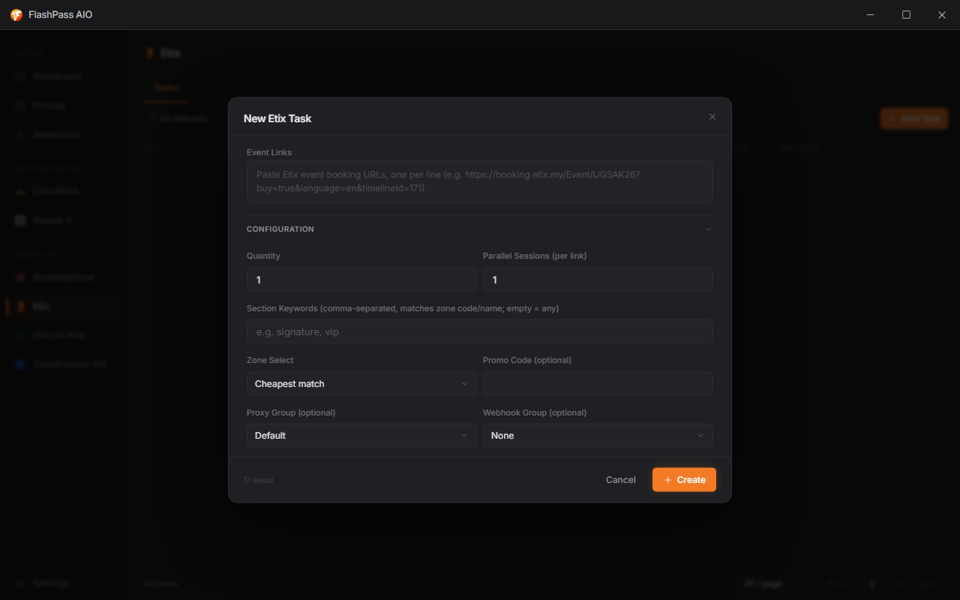Collapse the CONFIGURATION section chevron
The height and width of the screenshot is (600, 960).
pyautogui.click(x=709, y=229)
